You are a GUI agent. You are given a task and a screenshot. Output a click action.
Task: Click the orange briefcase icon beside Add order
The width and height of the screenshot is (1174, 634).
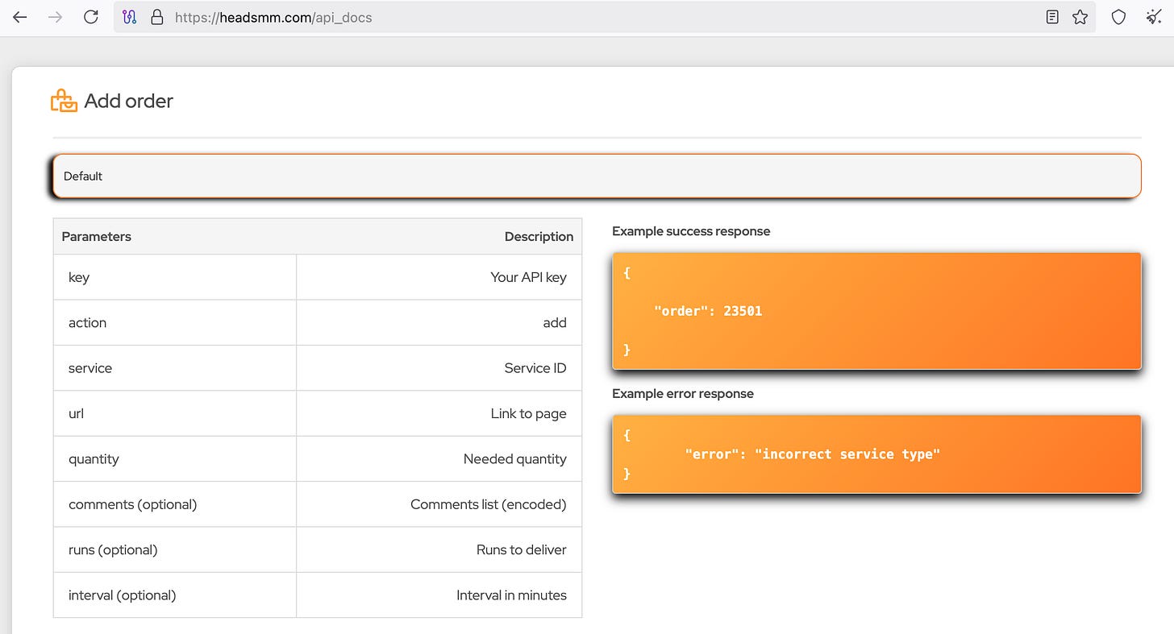(64, 100)
